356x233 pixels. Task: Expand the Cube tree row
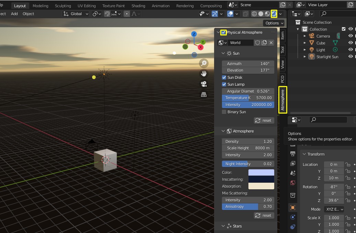click(305, 43)
